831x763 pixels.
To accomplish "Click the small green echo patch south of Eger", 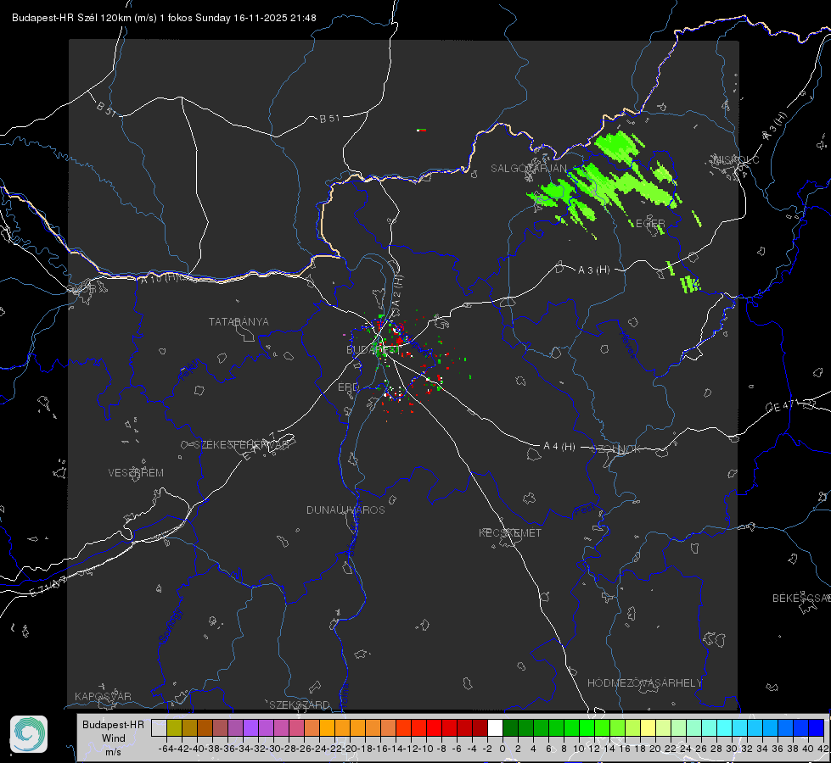I will 689,284.
